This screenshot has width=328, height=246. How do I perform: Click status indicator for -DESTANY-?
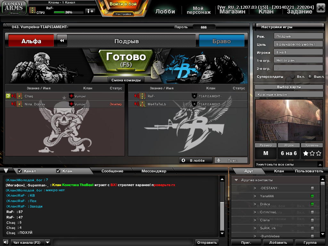[x=312, y=188]
